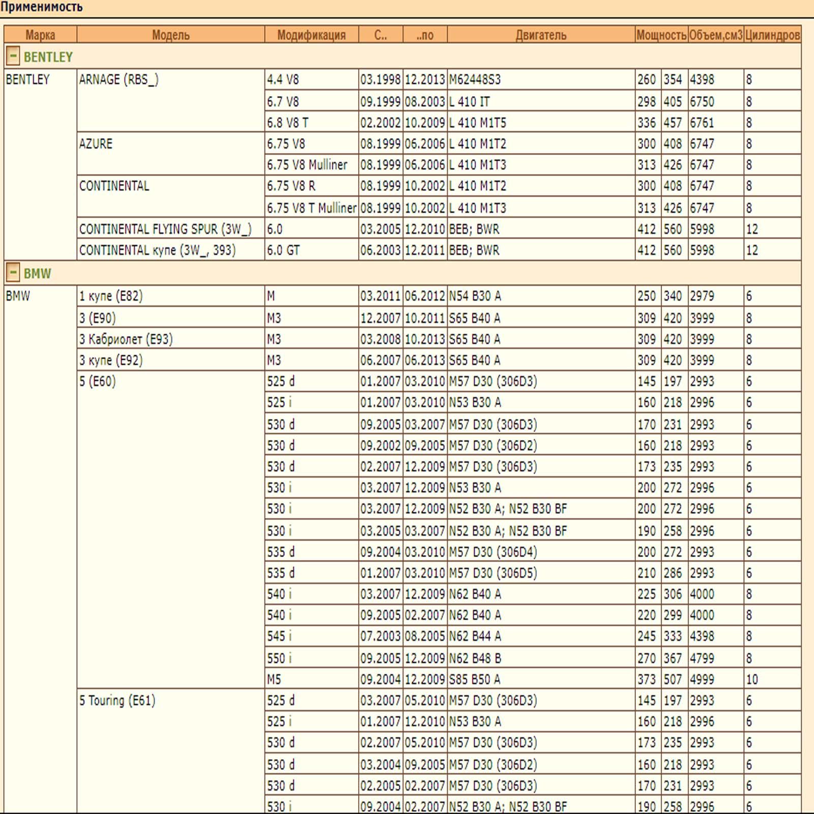Click the ARNAGE (RBS_) model cell
This screenshot has height=814, width=814.
click(119, 80)
